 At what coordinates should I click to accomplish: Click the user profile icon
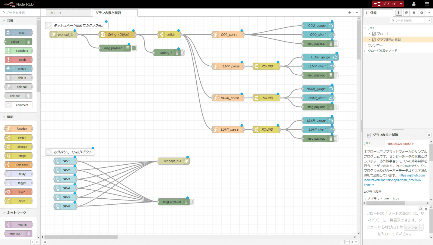(x=414, y=4)
